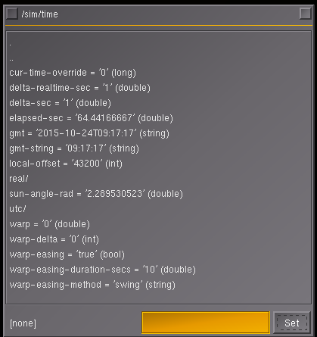Image resolution: width=317 pixels, height=337 pixels.
Task: Select the gmt = '2015-10-24T09:17:17' row
Action: coord(89,133)
